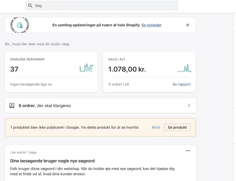Dismiss the Shopify updates banner
This screenshot has height=181, width=236.
point(188,25)
